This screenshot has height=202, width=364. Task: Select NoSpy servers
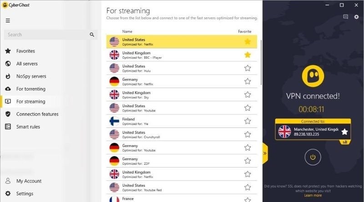(x=31, y=76)
